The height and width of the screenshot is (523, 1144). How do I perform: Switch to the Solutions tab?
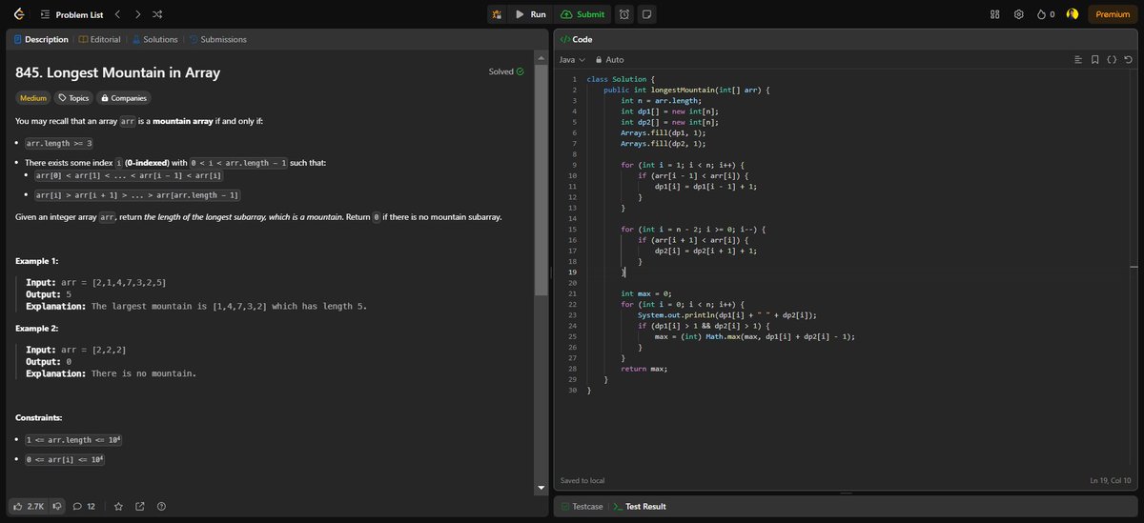pos(155,39)
